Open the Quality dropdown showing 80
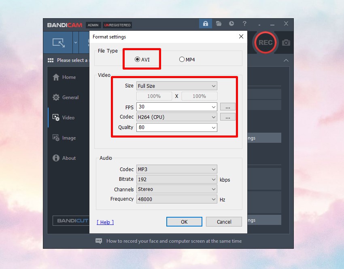Screen dimensions: 344x269 pos(176,127)
